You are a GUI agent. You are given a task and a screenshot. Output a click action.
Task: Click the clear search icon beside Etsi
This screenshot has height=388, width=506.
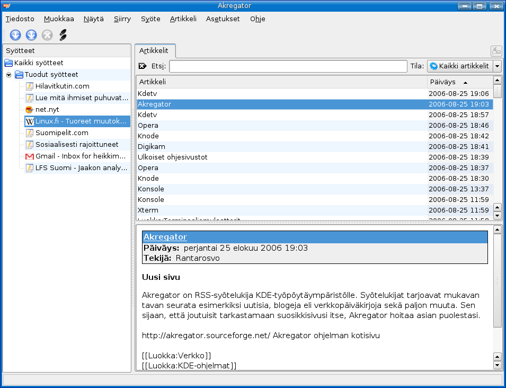142,66
